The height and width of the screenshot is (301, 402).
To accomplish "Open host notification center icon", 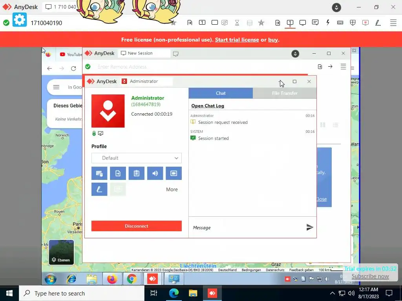I will pos(389,293).
